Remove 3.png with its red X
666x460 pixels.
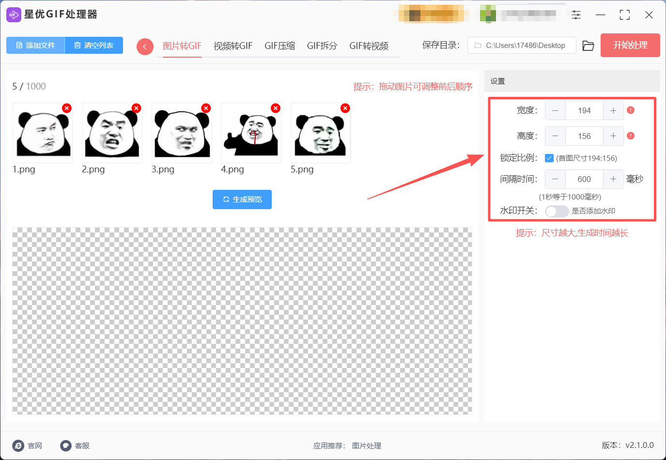[206, 108]
